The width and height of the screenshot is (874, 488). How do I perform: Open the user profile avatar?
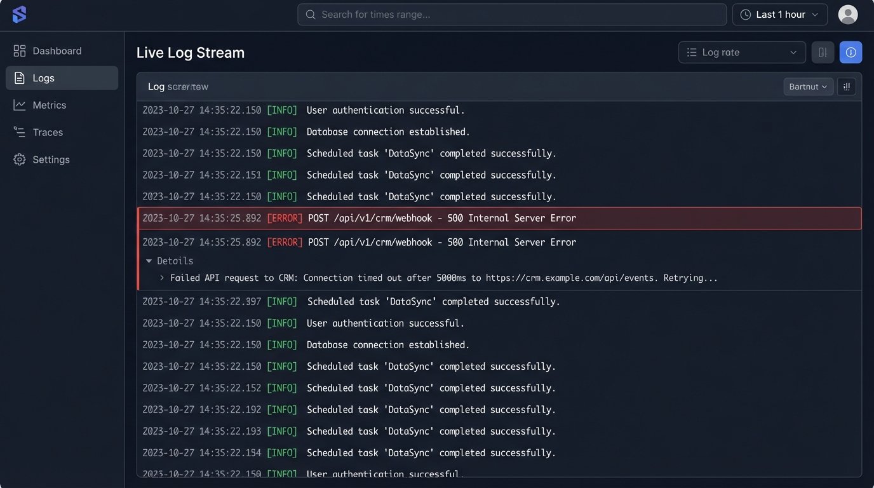pos(847,15)
